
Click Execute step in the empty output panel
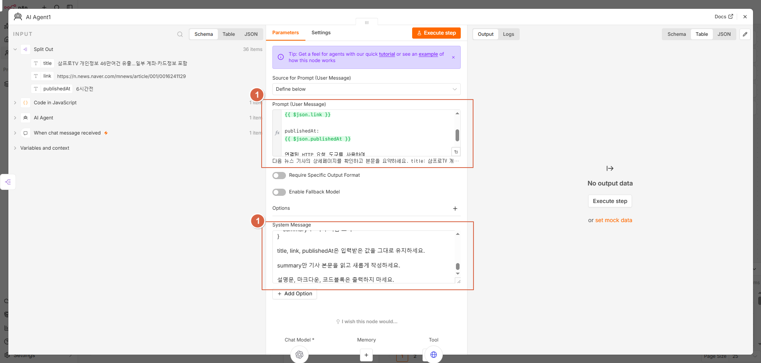[x=610, y=201]
